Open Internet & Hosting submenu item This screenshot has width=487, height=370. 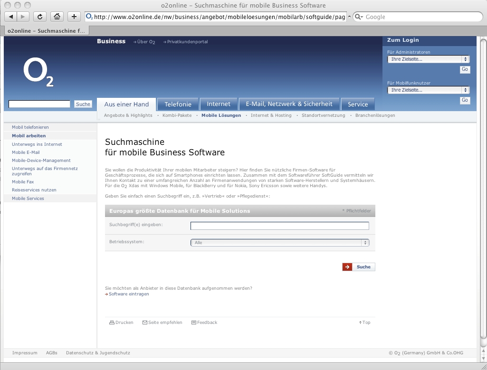point(271,115)
